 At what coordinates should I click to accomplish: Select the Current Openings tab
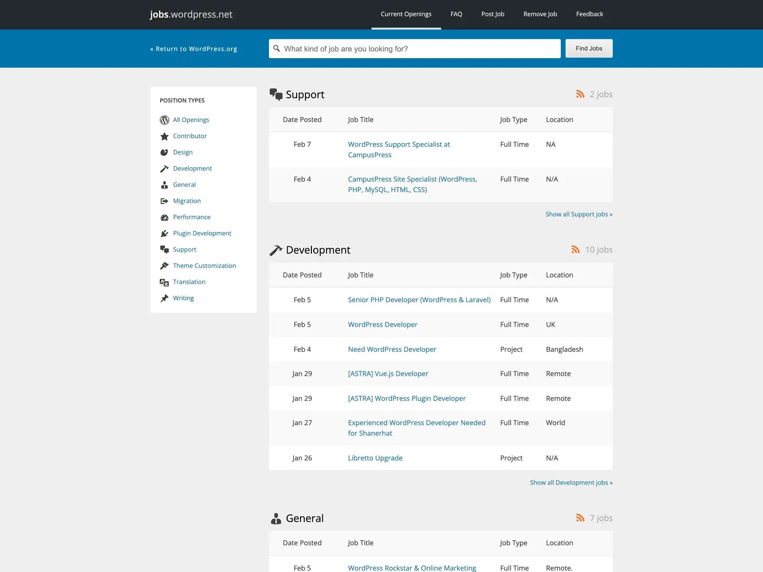point(406,14)
